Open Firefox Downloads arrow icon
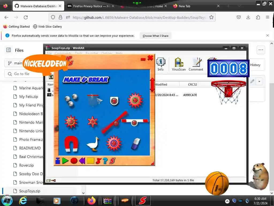This screenshot has width=274, height=206. coord(248,17)
